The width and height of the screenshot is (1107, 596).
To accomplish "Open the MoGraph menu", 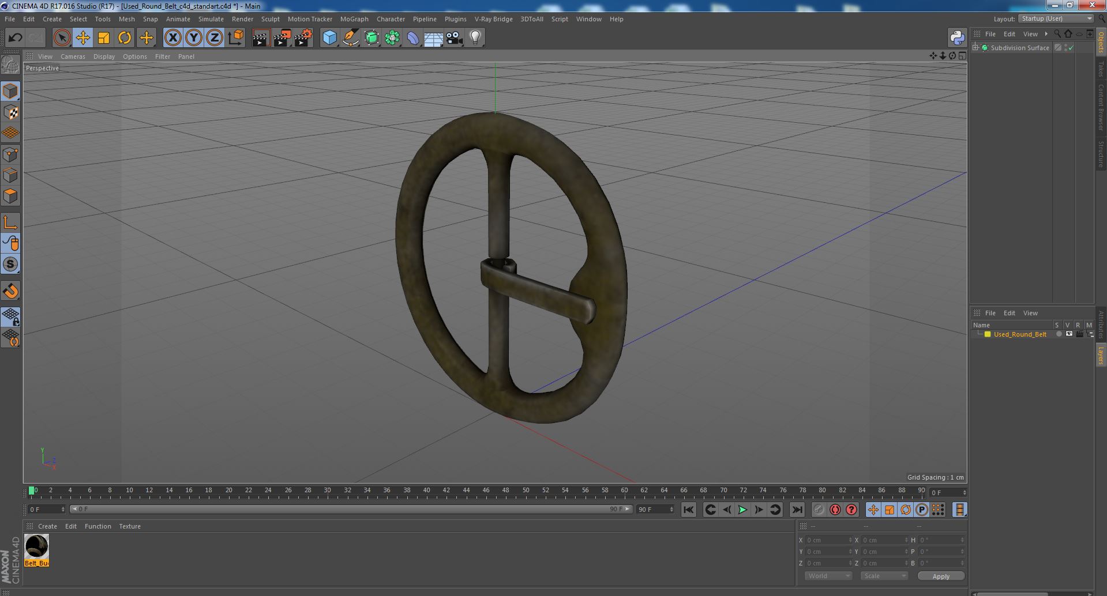I will pos(354,19).
